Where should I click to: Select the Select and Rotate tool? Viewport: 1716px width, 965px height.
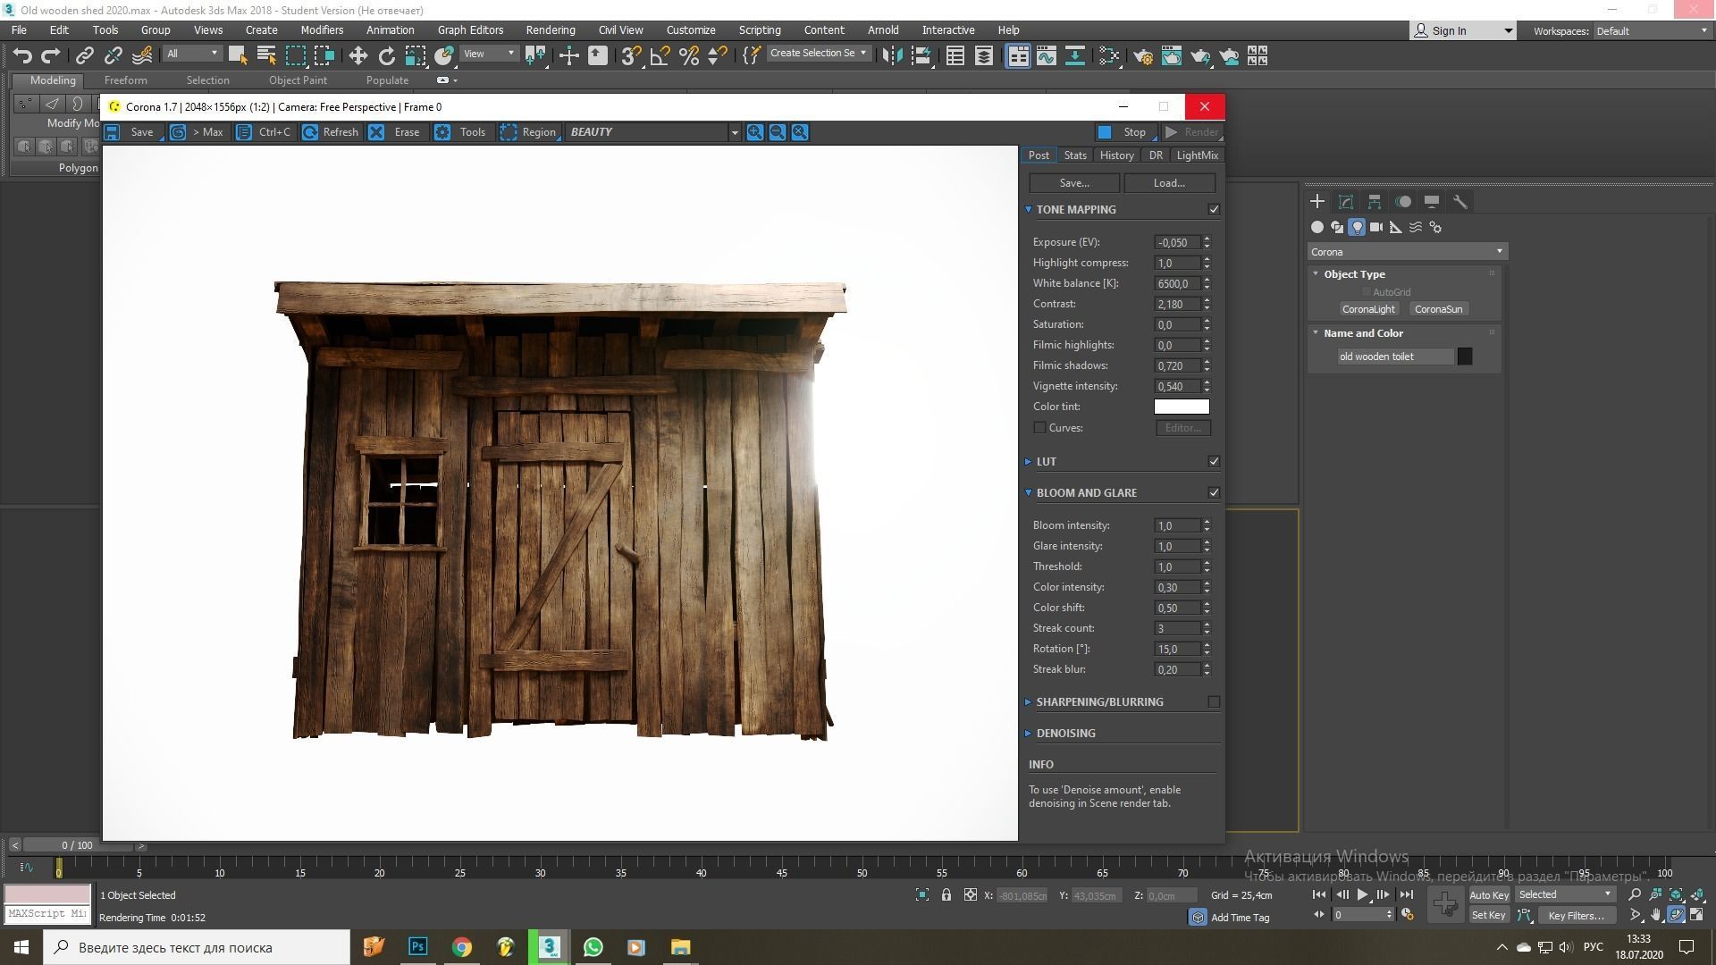[x=386, y=55]
